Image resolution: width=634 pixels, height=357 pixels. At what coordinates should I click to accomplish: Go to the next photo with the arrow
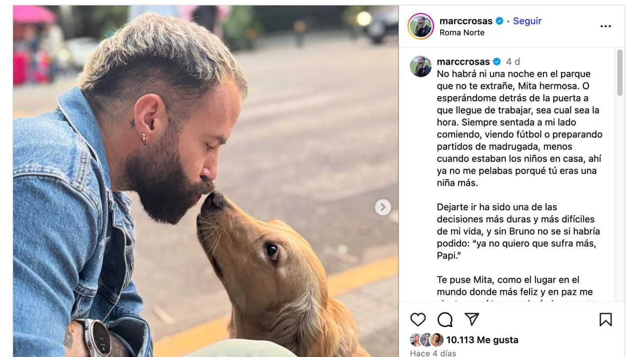[382, 207]
